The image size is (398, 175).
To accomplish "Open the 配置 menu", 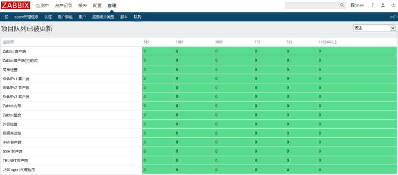I will 97,6.
